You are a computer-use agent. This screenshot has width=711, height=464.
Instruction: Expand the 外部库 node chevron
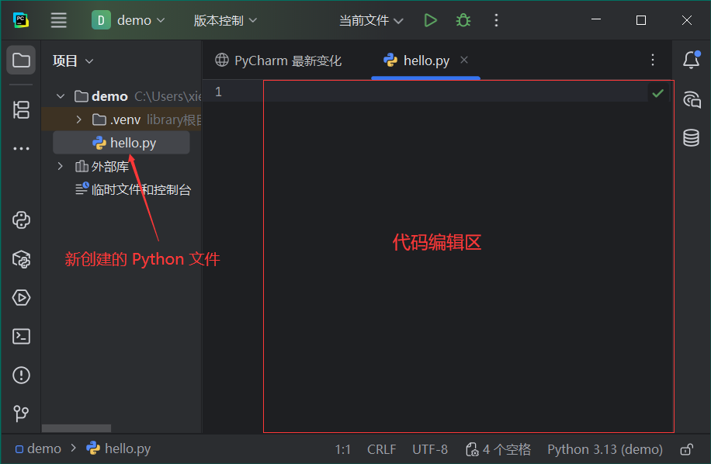click(61, 166)
